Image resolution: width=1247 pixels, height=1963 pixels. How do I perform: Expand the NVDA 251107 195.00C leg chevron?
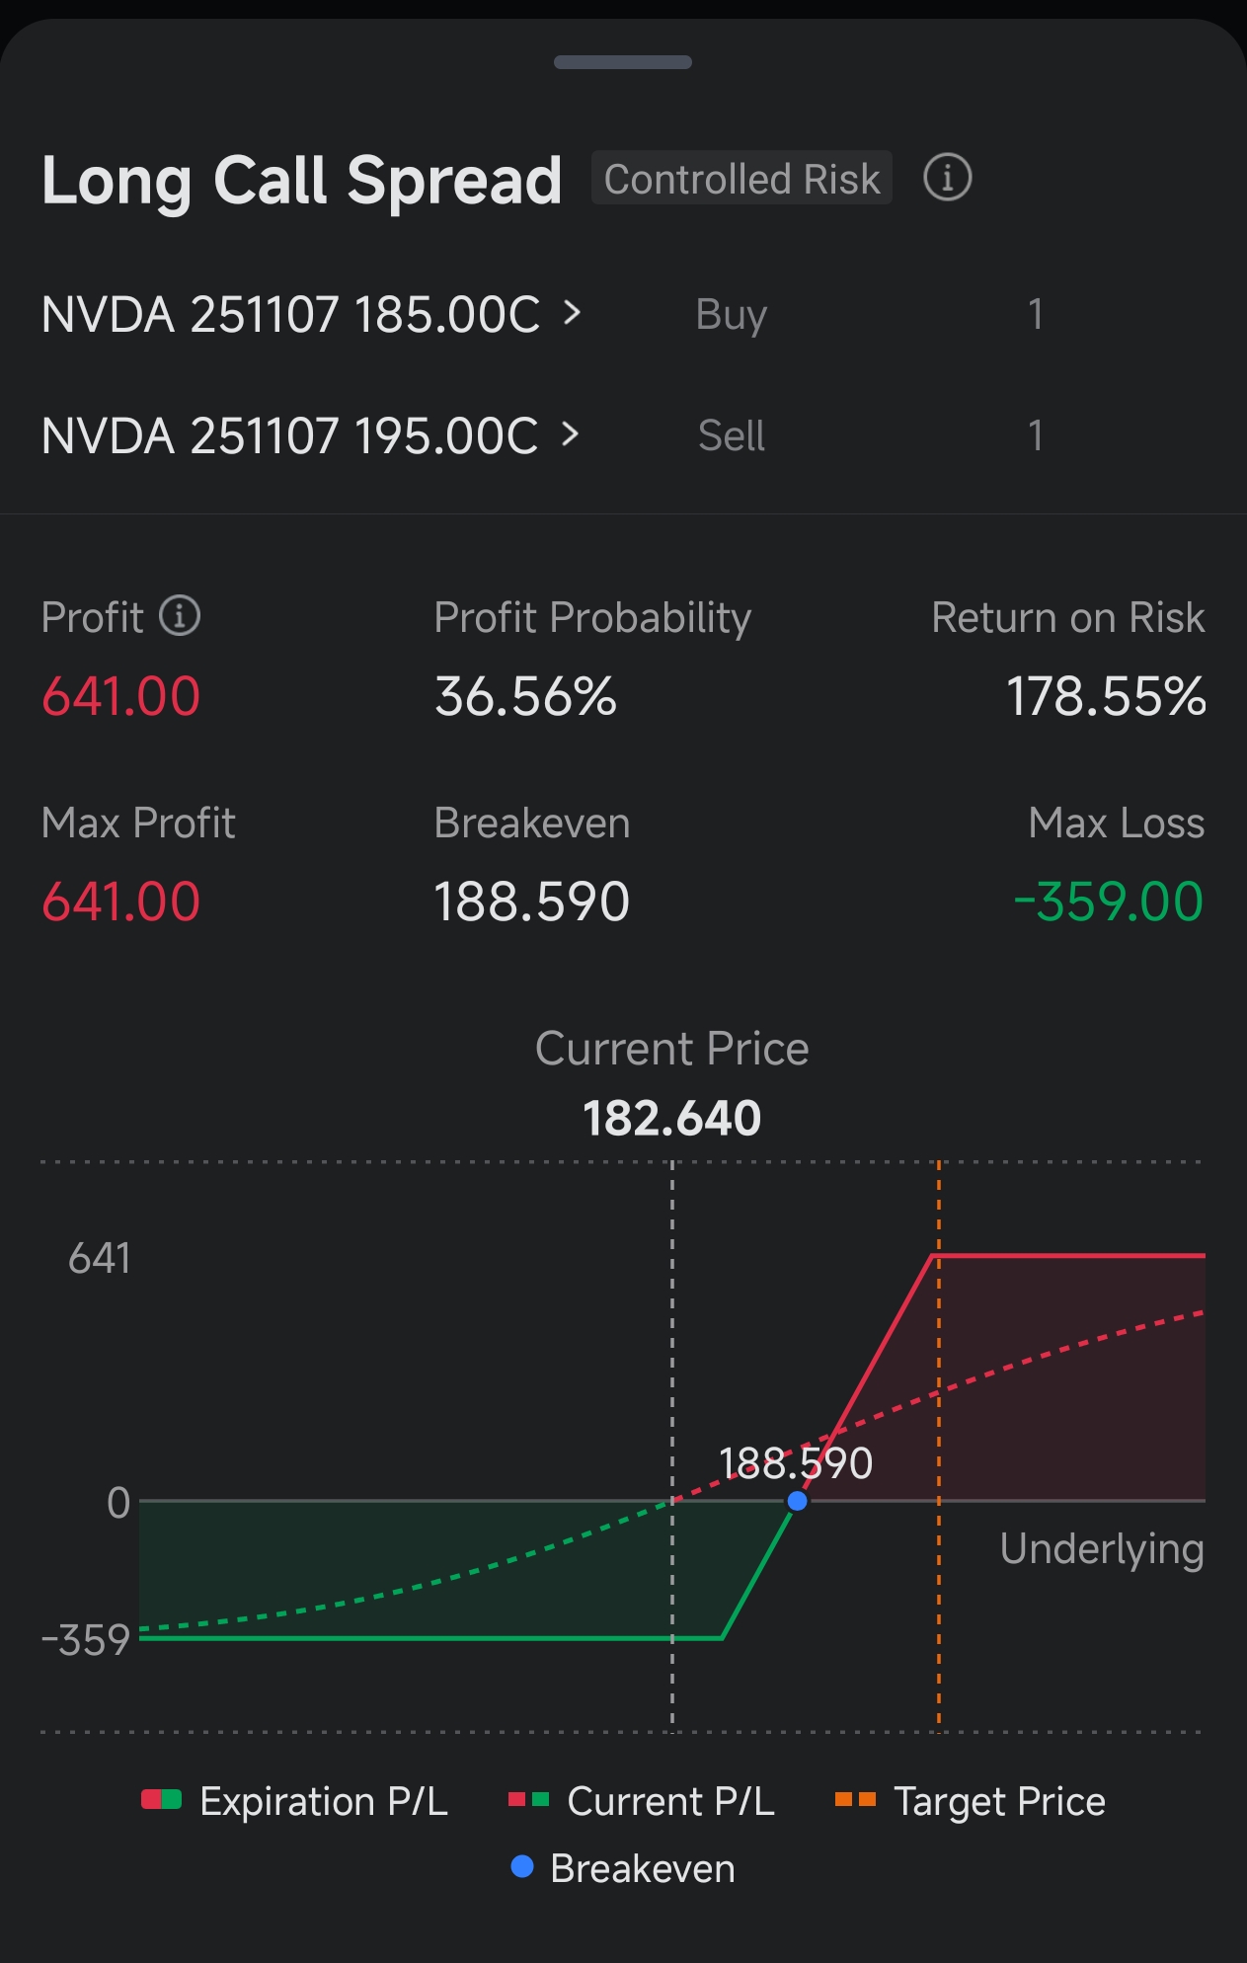[x=570, y=434]
